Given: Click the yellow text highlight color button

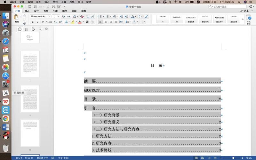Looking at the screenshot, I should point(73,22).
